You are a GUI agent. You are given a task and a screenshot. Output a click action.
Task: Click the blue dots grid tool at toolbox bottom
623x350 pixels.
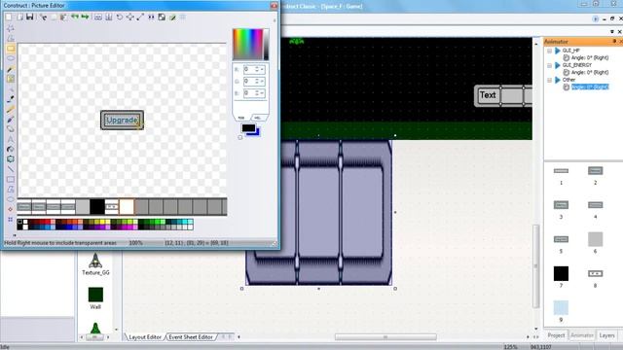pos(11,220)
